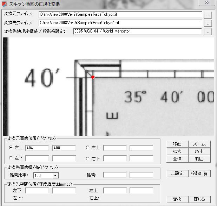Screen dimensions: 217x206
Task: Click the 変換 button
Action: (177, 199)
